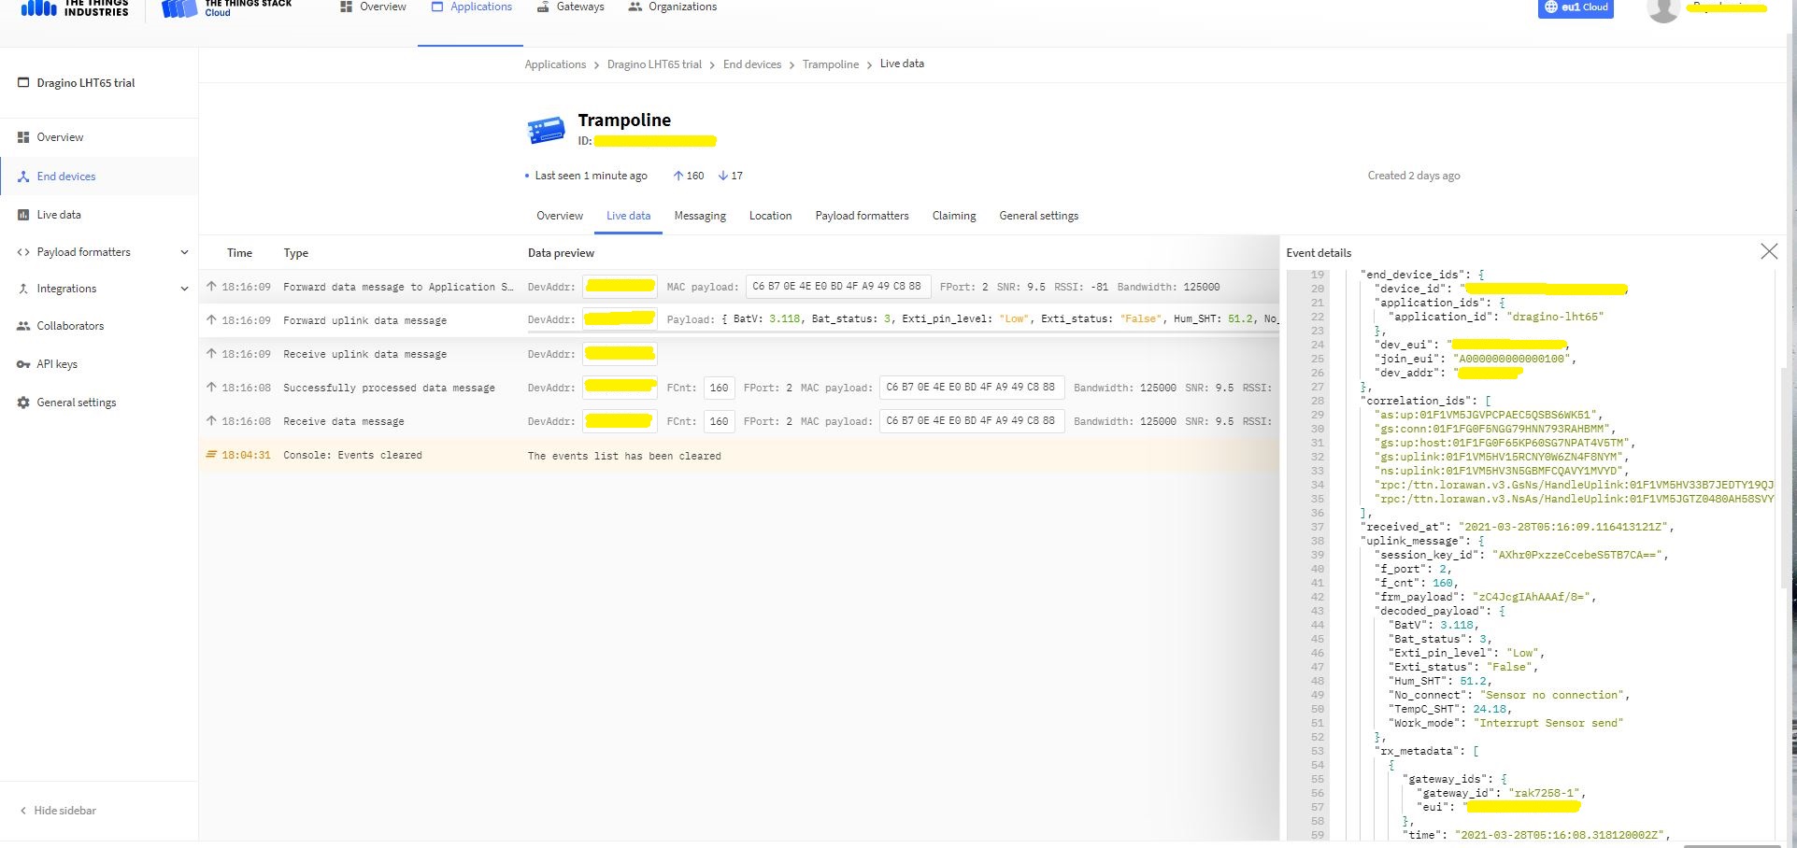1797x848 pixels.
Task: Click the Collaborators people icon
Action: (23, 326)
